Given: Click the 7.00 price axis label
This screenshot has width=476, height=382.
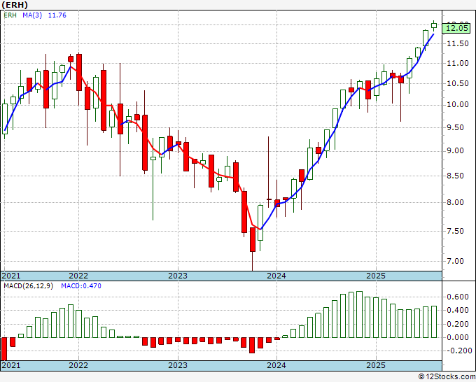Looking at the screenshot, I should coord(456,261).
